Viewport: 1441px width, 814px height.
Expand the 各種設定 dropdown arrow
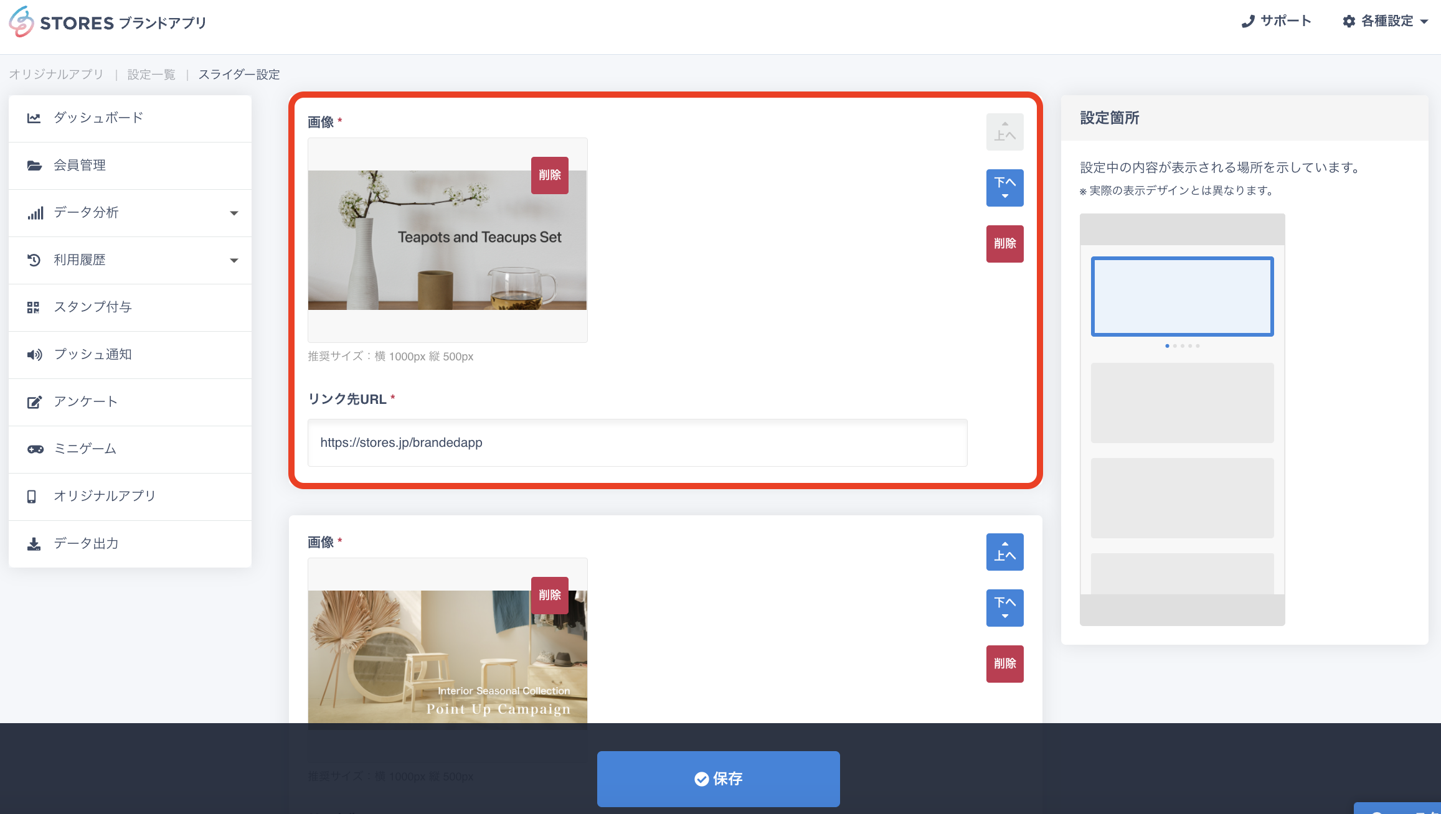[x=1424, y=22]
